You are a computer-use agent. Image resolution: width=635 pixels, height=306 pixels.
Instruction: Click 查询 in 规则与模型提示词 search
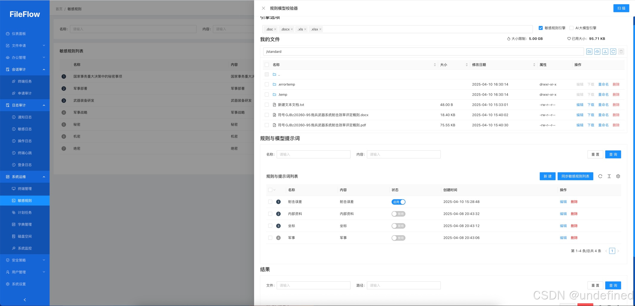(x=613, y=154)
